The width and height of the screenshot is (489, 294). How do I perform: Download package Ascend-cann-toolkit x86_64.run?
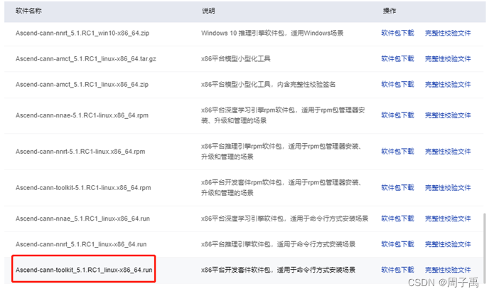pyautogui.click(x=397, y=270)
